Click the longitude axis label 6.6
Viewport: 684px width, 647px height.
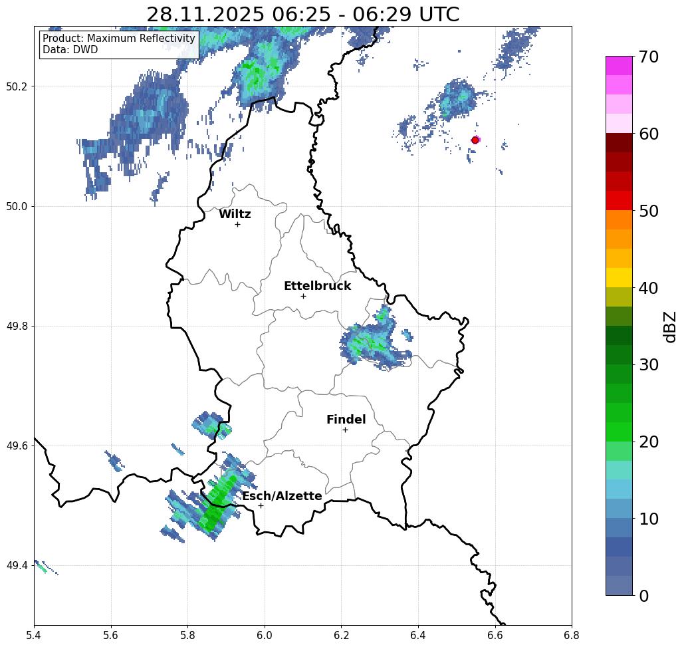(495, 635)
